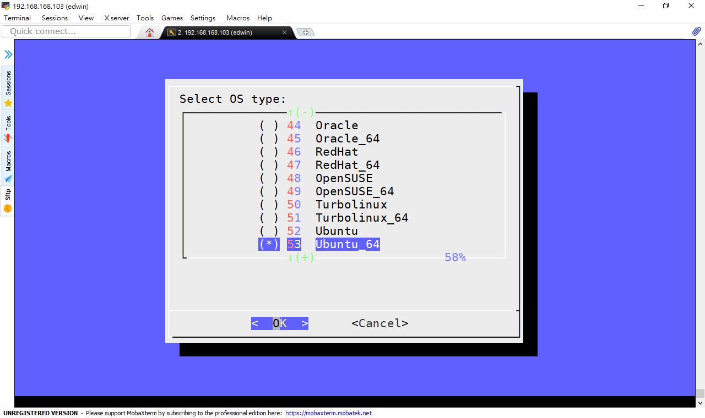This screenshot has height=418, width=705.
Task: Click the paperclip attachment icon
Action: coord(696,31)
